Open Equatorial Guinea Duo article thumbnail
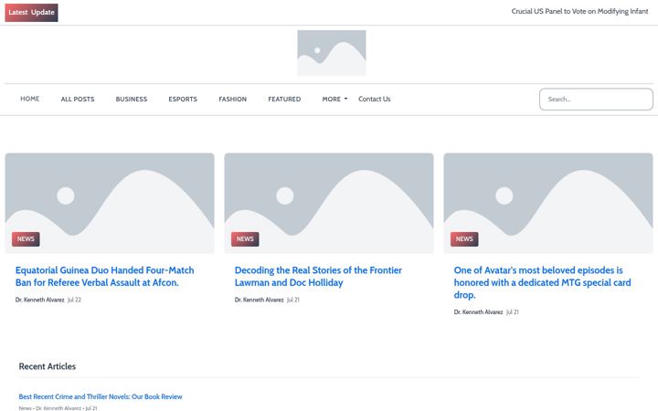The width and height of the screenshot is (658, 411). click(110, 203)
